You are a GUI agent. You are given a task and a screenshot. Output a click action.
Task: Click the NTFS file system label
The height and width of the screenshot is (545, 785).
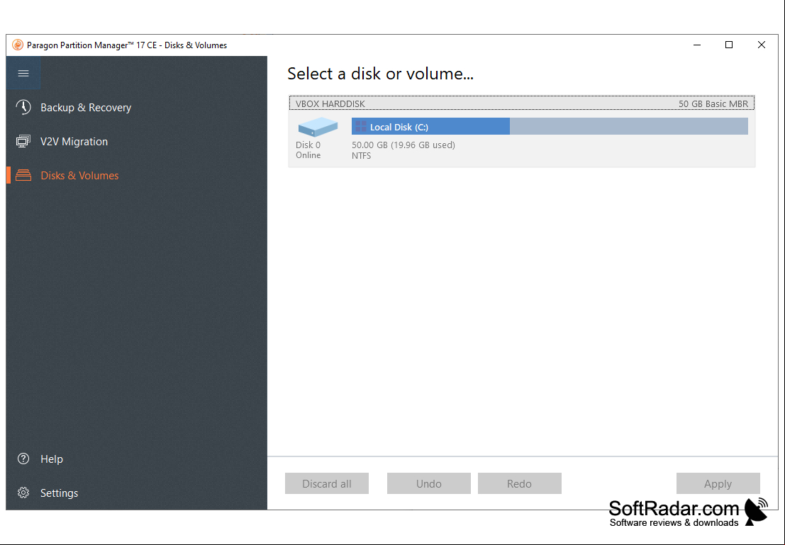[x=362, y=156]
